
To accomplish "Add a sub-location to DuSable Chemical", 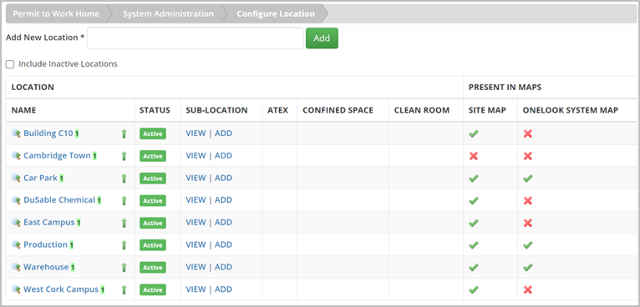I will pos(223,200).
